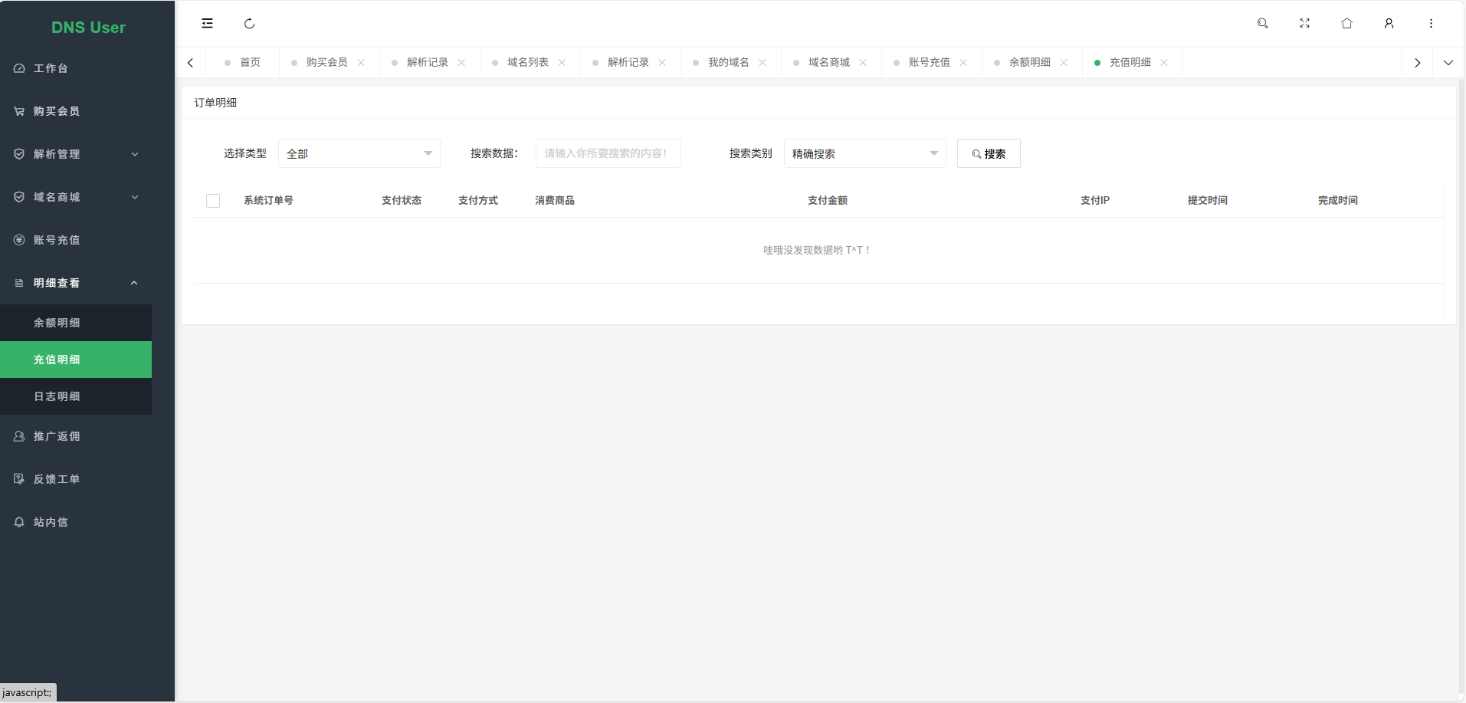This screenshot has height=703, width=1466.
Task: Collapse the sidebar using the hamburger icon
Action: click(207, 23)
